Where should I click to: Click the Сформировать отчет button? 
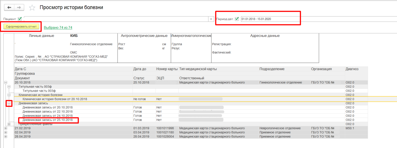coord(21,27)
